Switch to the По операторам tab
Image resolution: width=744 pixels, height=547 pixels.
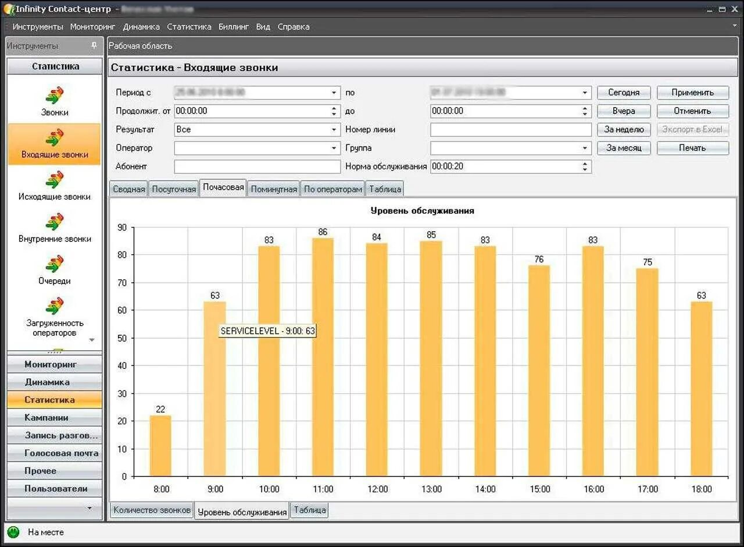click(333, 189)
